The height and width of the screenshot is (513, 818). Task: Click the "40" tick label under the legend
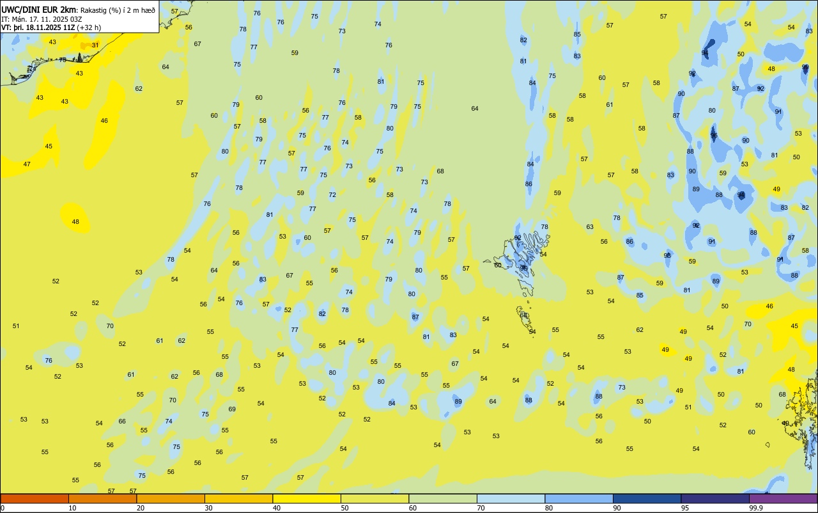tap(277, 508)
